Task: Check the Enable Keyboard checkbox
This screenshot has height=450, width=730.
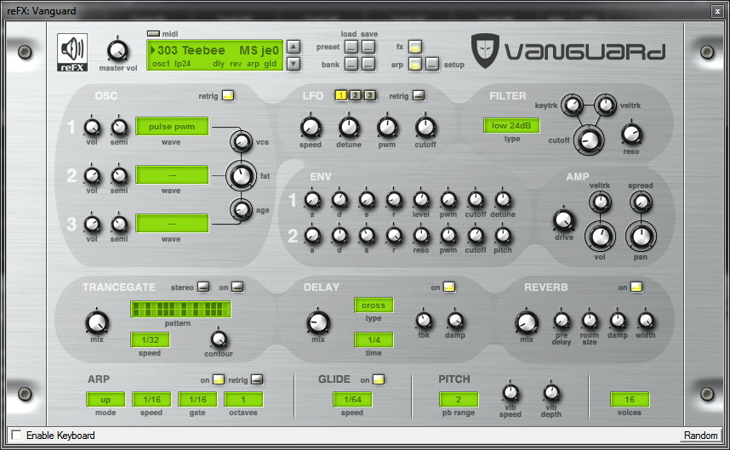Action: (15, 436)
